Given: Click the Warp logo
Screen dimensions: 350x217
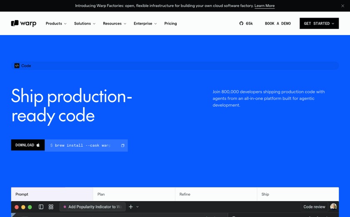Looking at the screenshot, I should [x=24, y=23].
